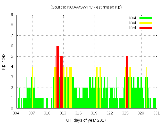Click the 304 tick on x-axis
Viewport: 165px width, 124px height.
(16, 113)
